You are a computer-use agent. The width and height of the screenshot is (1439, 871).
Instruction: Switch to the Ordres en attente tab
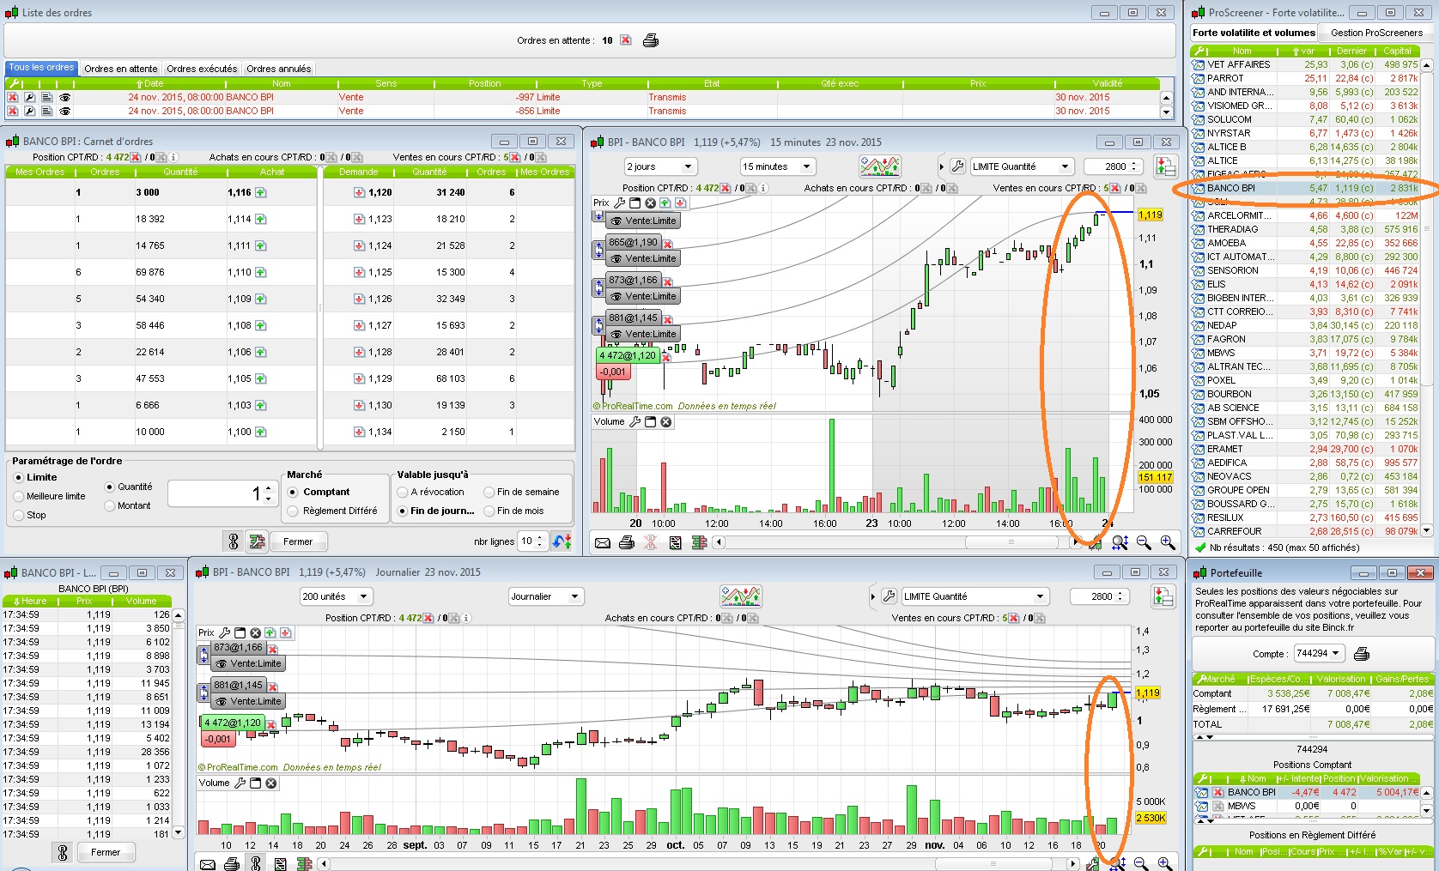(121, 69)
